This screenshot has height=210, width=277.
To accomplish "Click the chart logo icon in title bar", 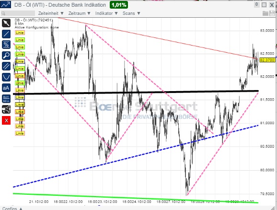I will click(5, 5).
